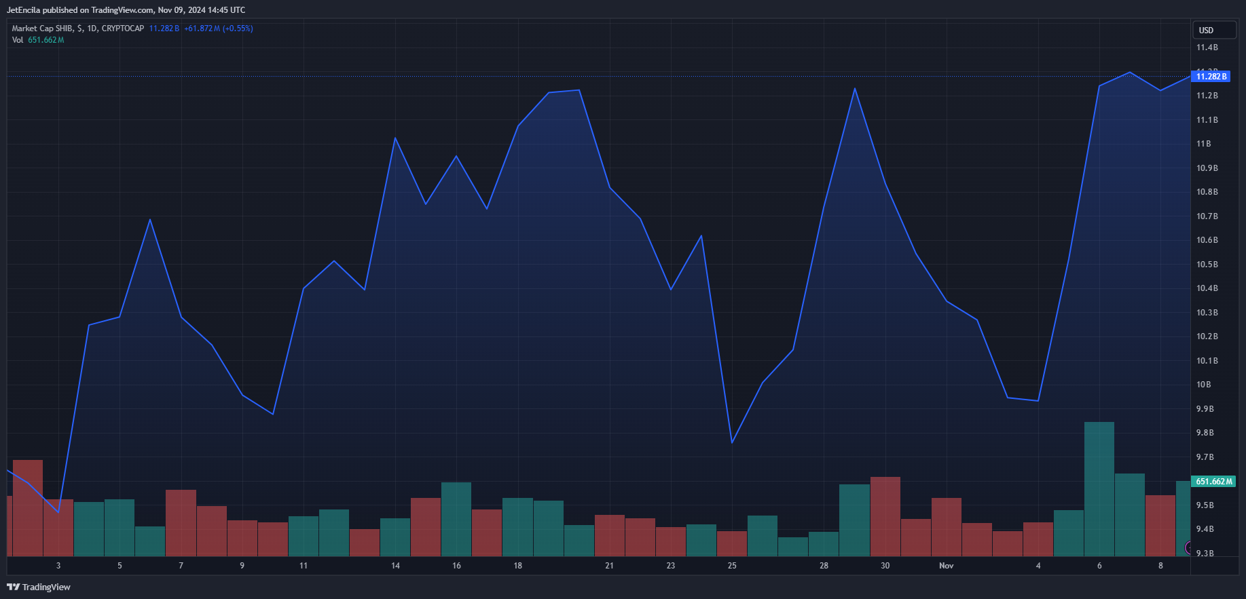This screenshot has height=599, width=1246.
Task: Click date 3 on the time axis
Action: pos(58,566)
